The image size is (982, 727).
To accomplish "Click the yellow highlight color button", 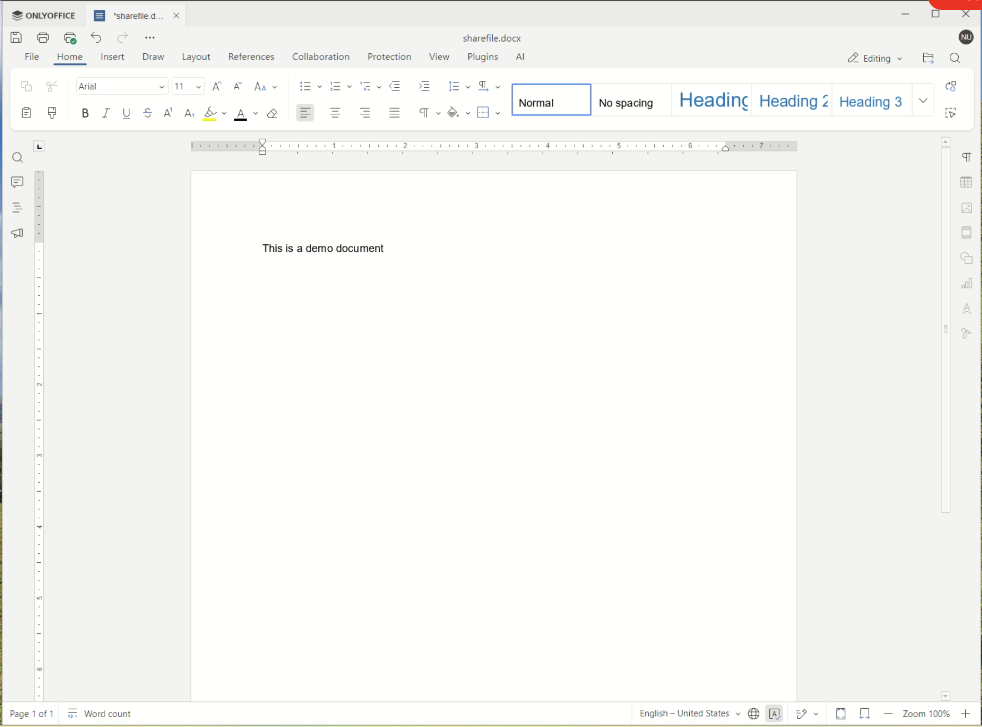I will pos(210,114).
